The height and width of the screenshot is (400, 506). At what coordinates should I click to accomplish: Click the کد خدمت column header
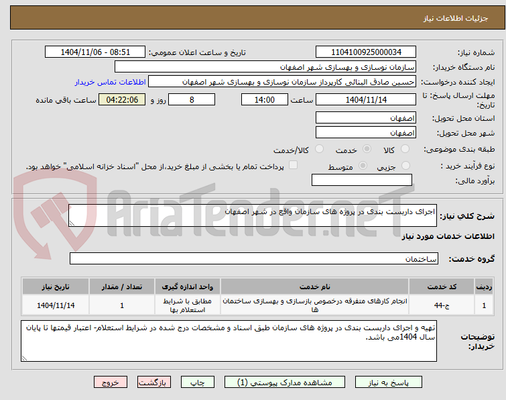click(442, 287)
